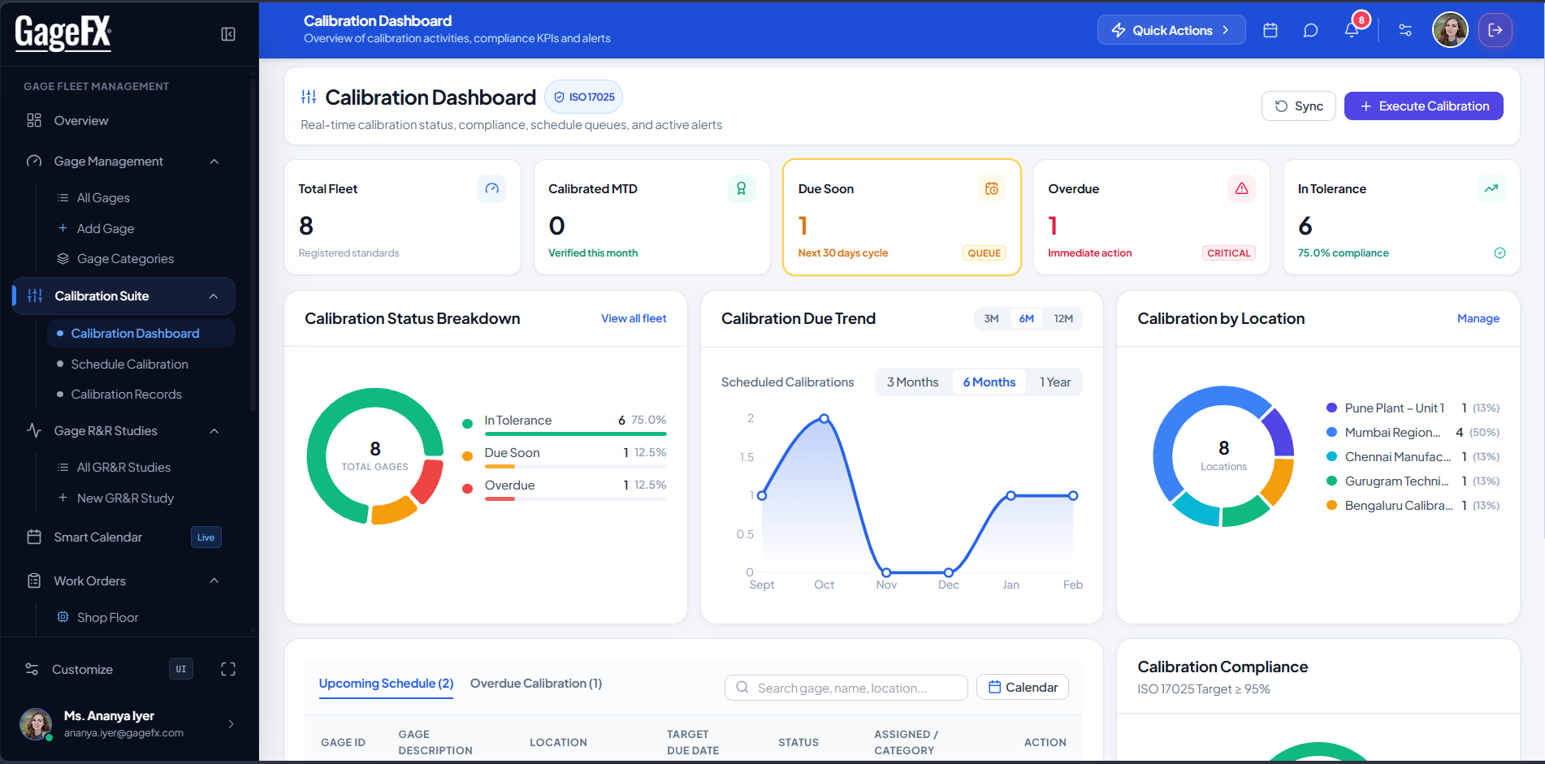
Task: Open Calibration Records
Action: (126, 395)
